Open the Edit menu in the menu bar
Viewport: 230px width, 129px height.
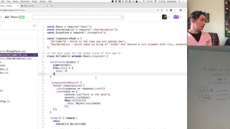[3, 1]
